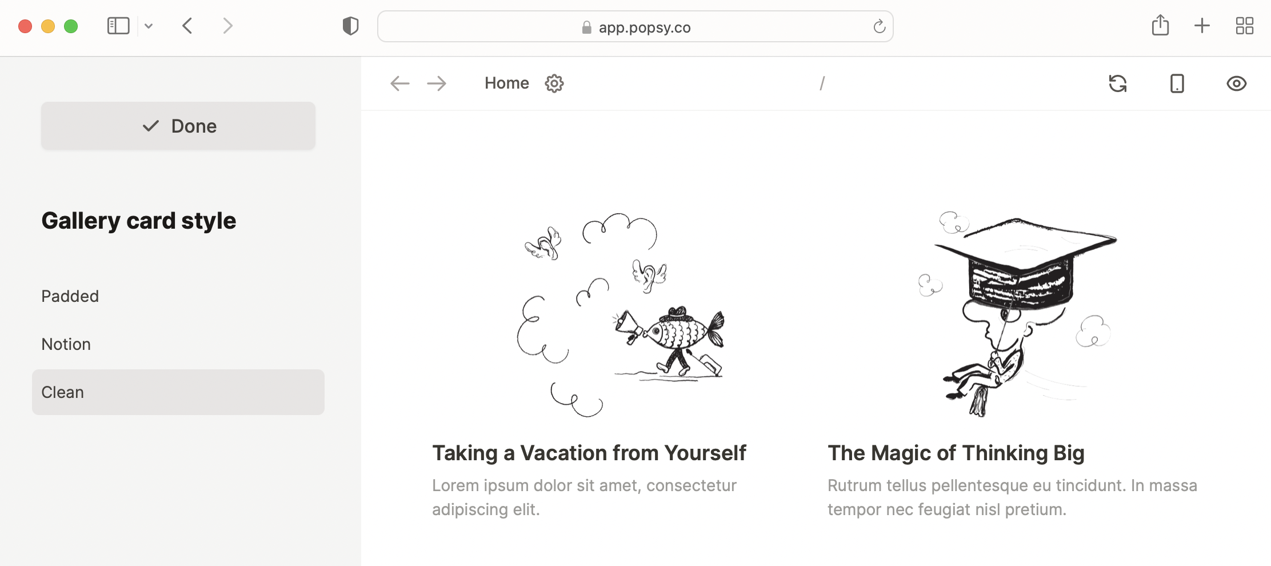The width and height of the screenshot is (1271, 566).
Task: Select the Padded card style
Action: 70,296
